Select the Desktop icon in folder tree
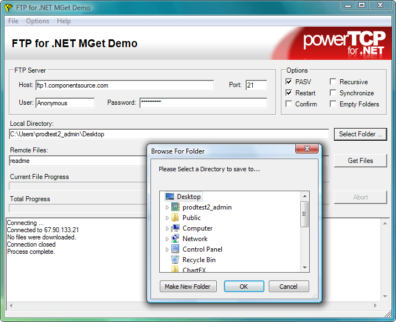 coord(170,197)
